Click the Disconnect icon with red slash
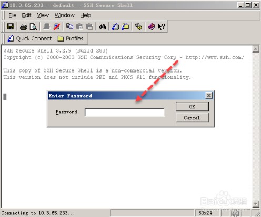This screenshot has width=261, height=217. click(56, 27)
